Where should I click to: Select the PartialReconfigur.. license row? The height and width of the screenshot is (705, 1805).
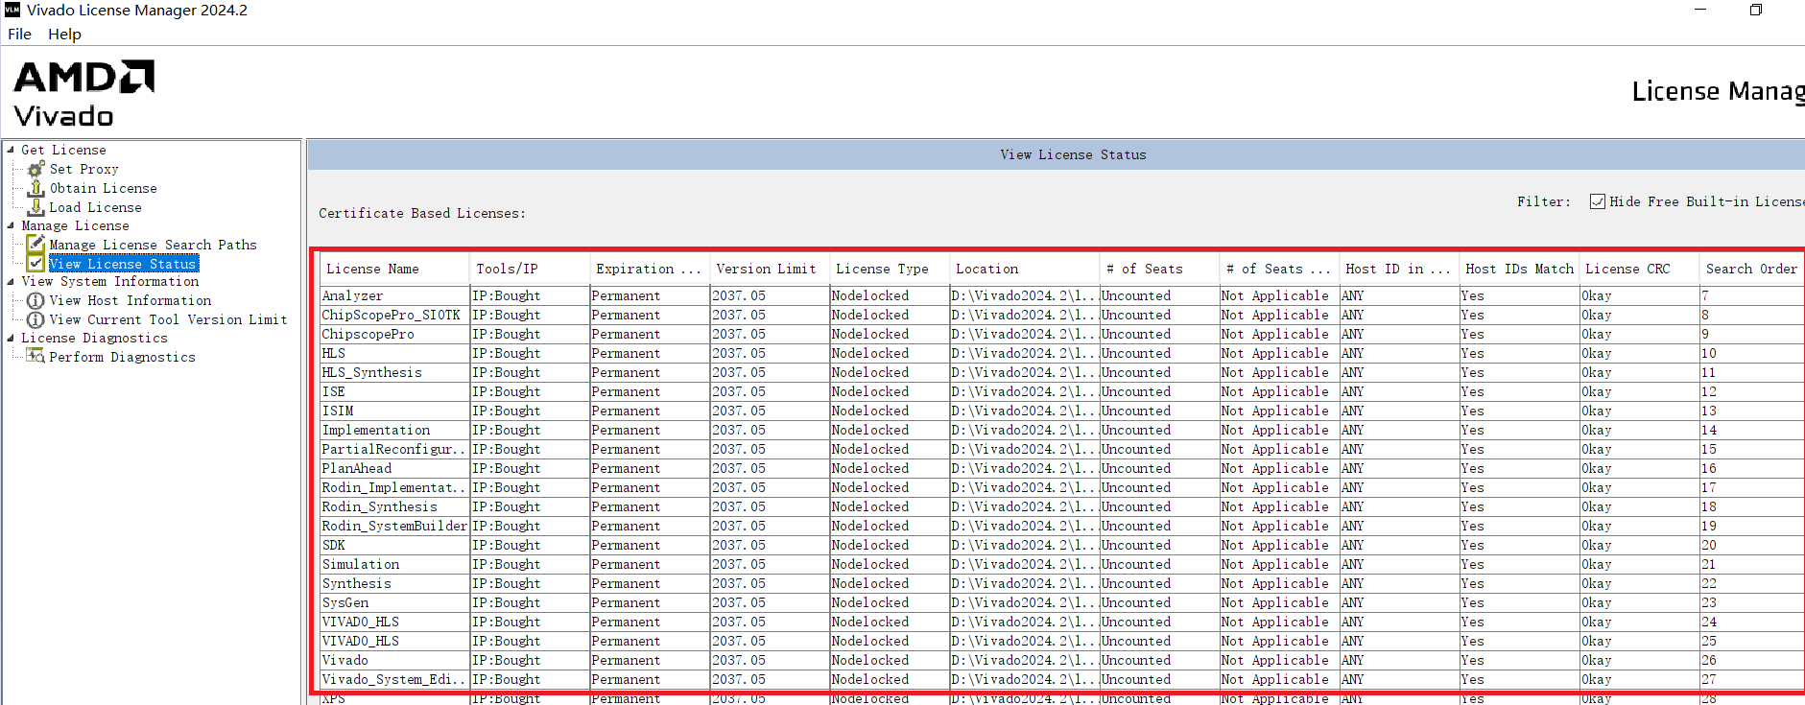(1061, 449)
